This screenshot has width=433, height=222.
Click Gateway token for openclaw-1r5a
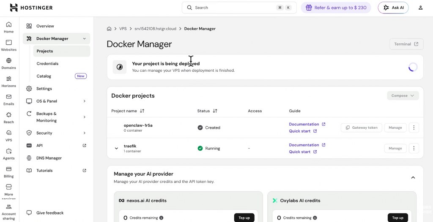click(362, 128)
